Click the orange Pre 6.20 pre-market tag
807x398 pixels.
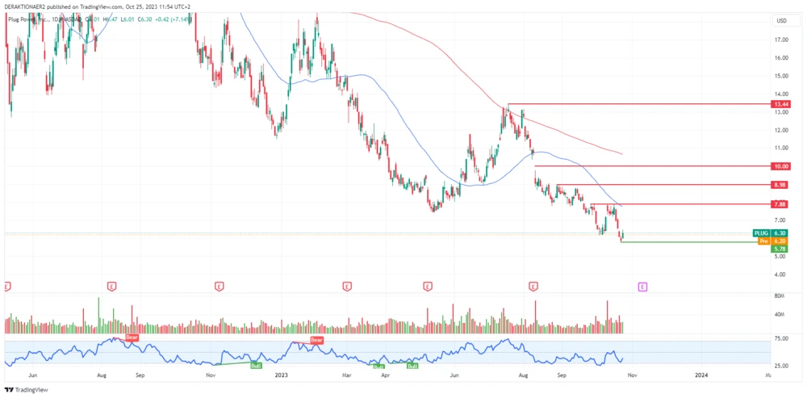769,241
